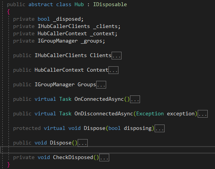The height and width of the screenshot is (169, 215).
Task: Click the Clients property name
Action: tap(100, 55)
